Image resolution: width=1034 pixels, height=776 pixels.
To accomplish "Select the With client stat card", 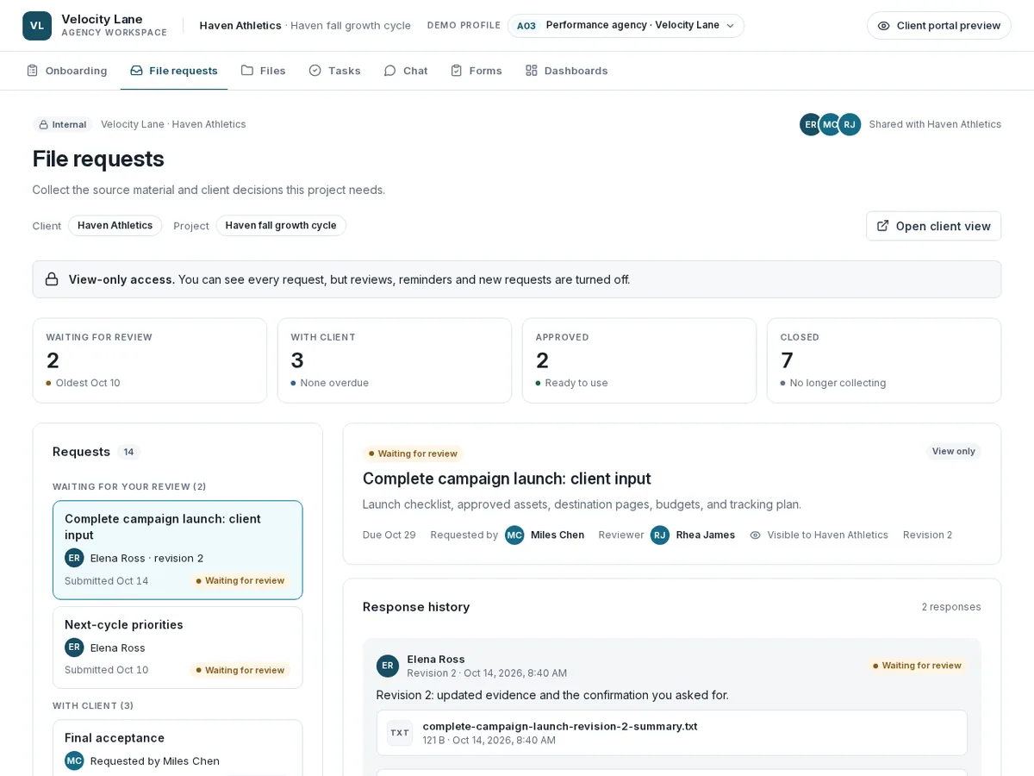I will (395, 360).
